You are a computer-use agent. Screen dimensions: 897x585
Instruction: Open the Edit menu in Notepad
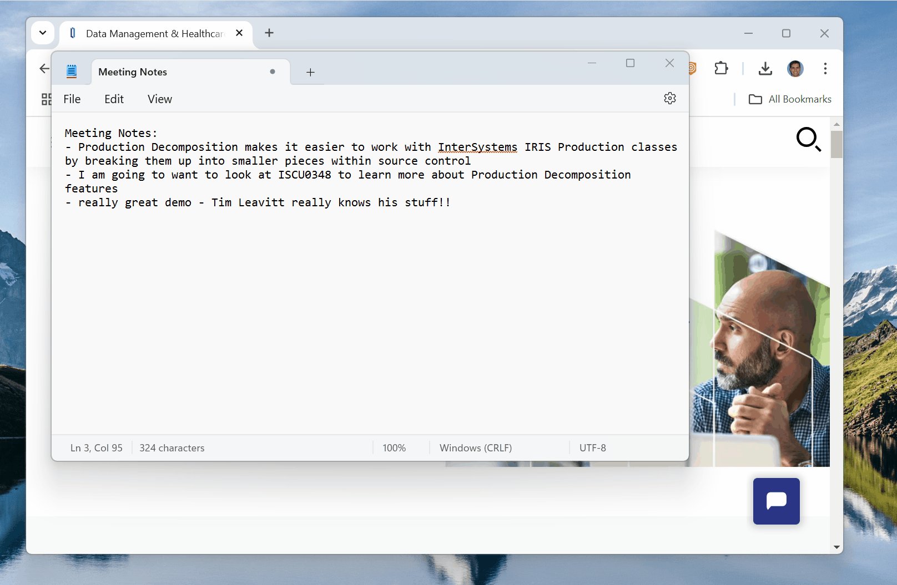[114, 99]
